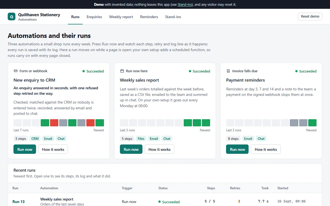Viewport: 330px width, 206px height.
Task: Click Succeeded status in Run 13 row
Action: pyautogui.click(x=169, y=202)
